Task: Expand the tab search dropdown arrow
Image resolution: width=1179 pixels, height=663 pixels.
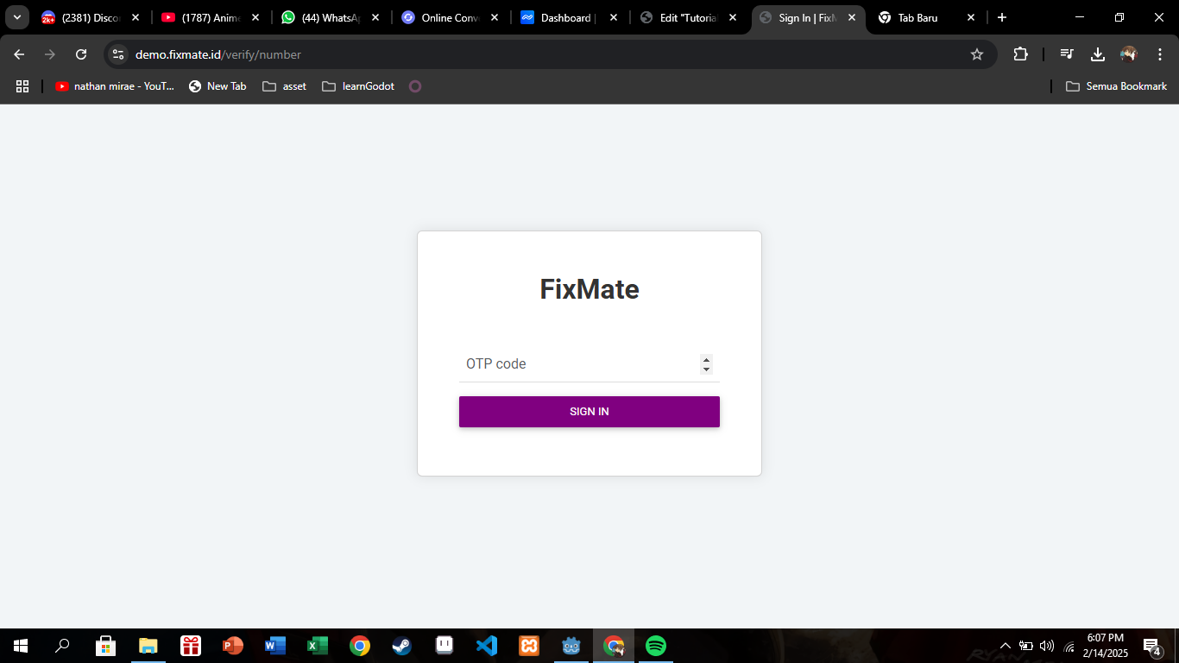Action: 16,17
